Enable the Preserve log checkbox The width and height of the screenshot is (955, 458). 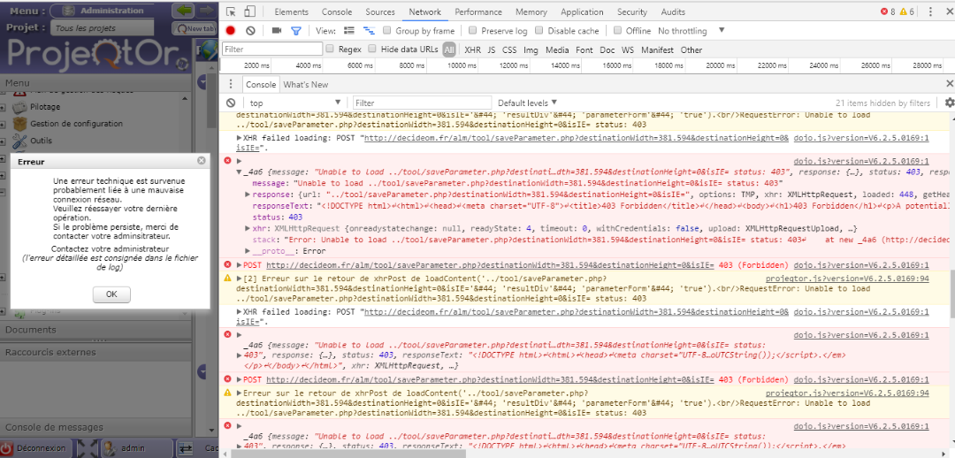click(x=473, y=31)
